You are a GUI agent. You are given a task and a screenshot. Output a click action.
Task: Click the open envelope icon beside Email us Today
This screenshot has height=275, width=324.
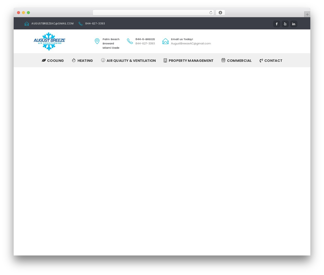(165, 41)
